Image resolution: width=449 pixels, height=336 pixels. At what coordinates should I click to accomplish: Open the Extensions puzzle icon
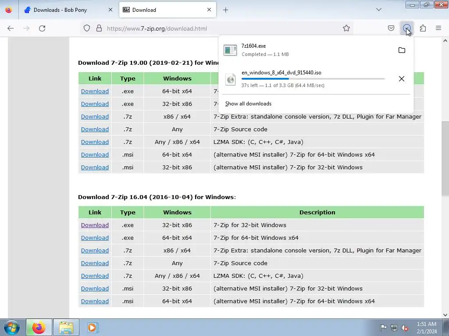coord(423,28)
